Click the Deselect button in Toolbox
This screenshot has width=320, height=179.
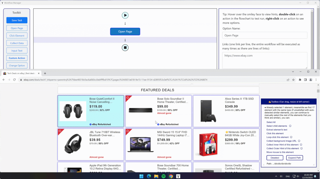pos(275,158)
